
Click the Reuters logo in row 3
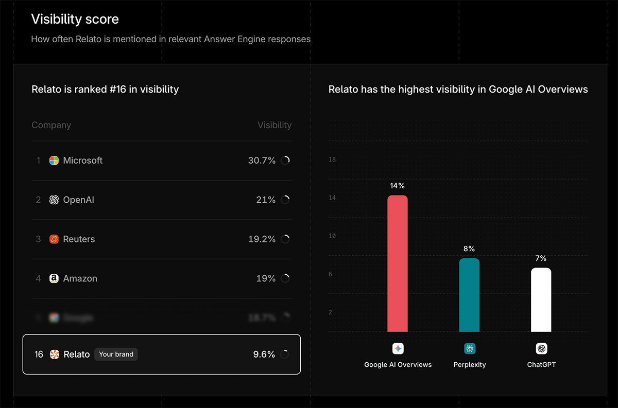pyautogui.click(x=54, y=239)
